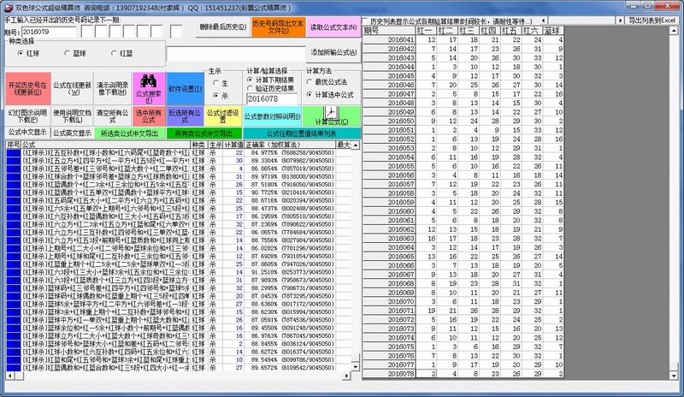Choose the 验证历史结果 radio option
The width and height of the screenshot is (684, 397).
click(251, 87)
